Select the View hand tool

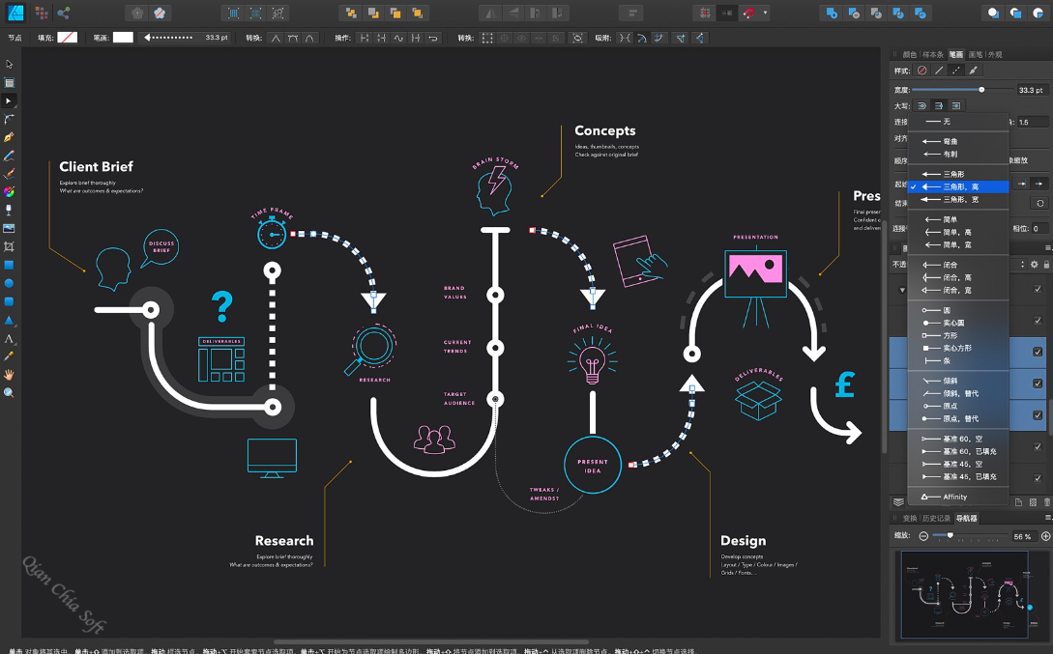pyautogui.click(x=9, y=374)
